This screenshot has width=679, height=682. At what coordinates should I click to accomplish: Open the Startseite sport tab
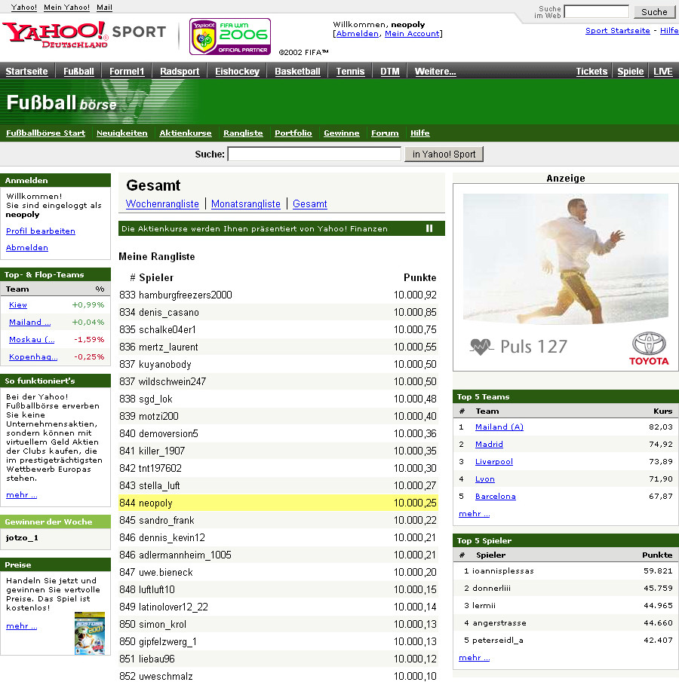coord(26,72)
